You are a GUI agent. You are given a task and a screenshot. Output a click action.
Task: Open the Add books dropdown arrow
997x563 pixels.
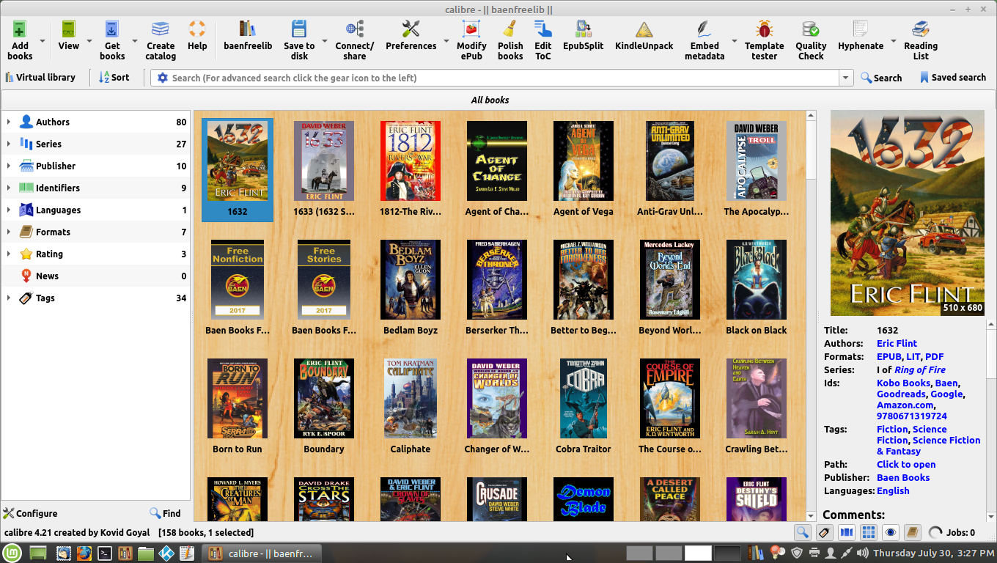[x=43, y=40]
